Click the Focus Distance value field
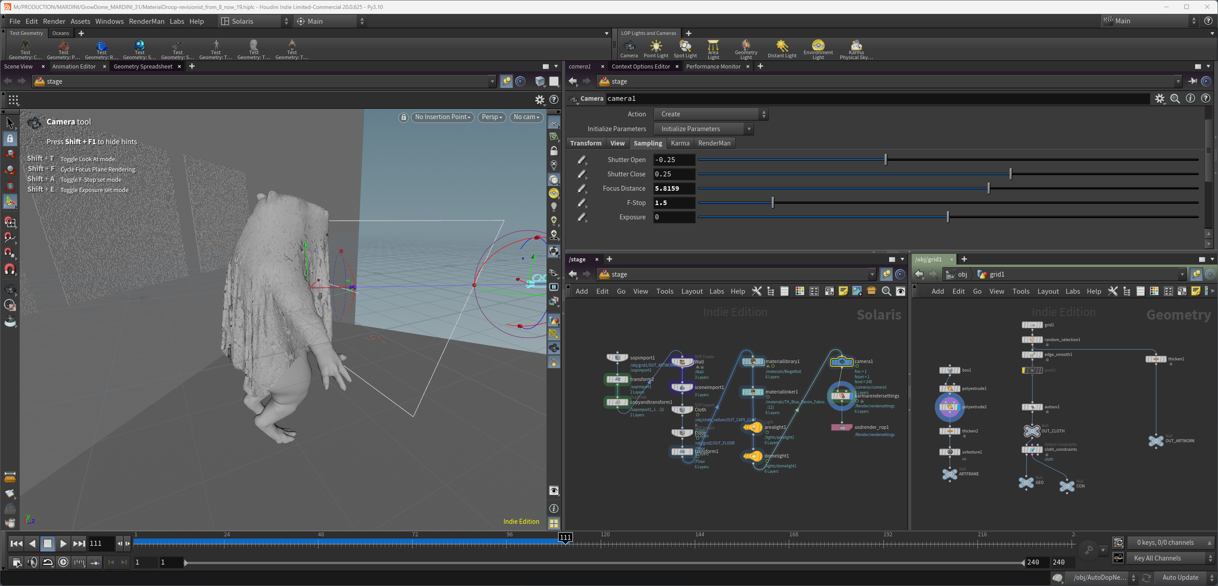Image resolution: width=1218 pixels, height=586 pixels. click(674, 188)
